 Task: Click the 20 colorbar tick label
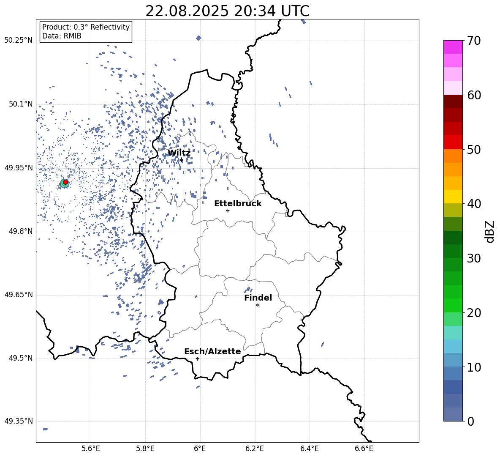pos(474,313)
